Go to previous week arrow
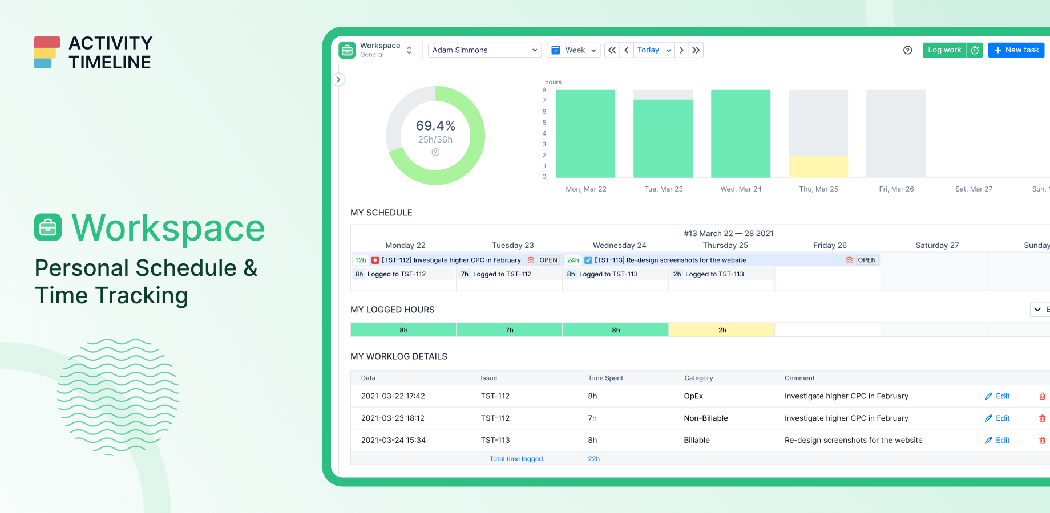This screenshot has width=1050, height=513. coord(627,50)
